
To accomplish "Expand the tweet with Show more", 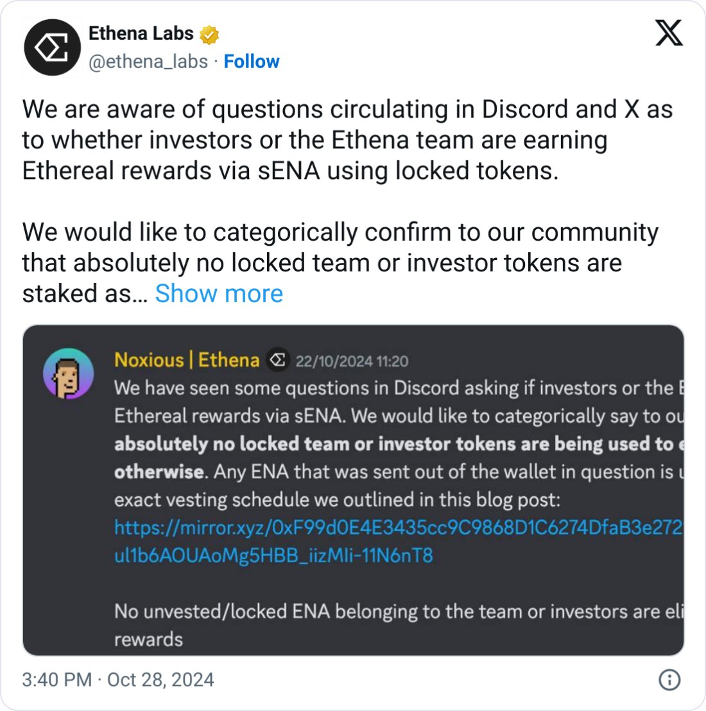I will click(x=218, y=294).
